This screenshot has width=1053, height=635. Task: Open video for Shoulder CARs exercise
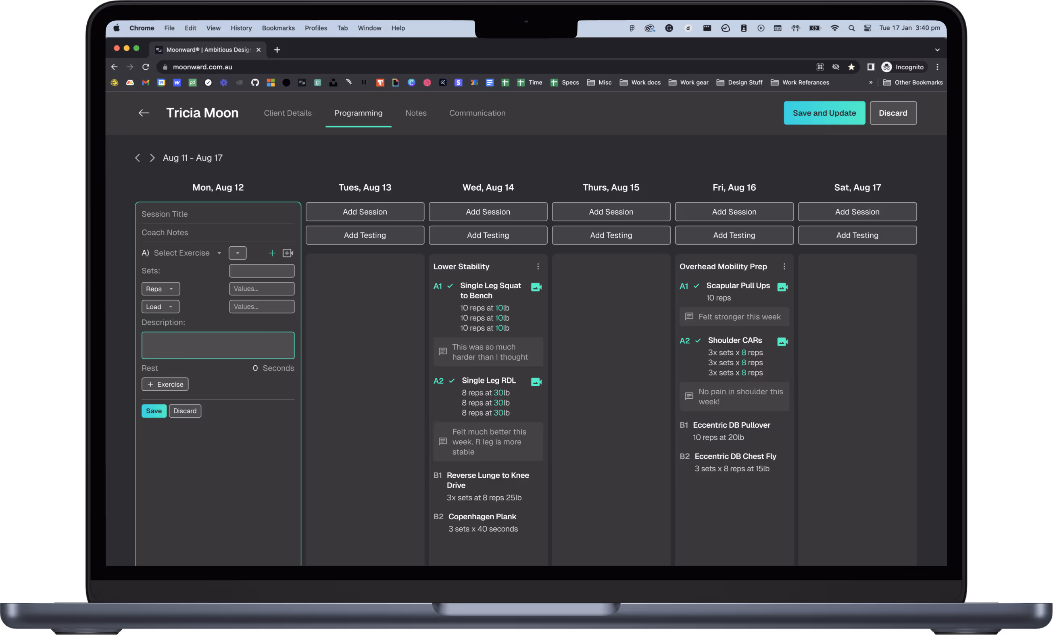point(782,341)
